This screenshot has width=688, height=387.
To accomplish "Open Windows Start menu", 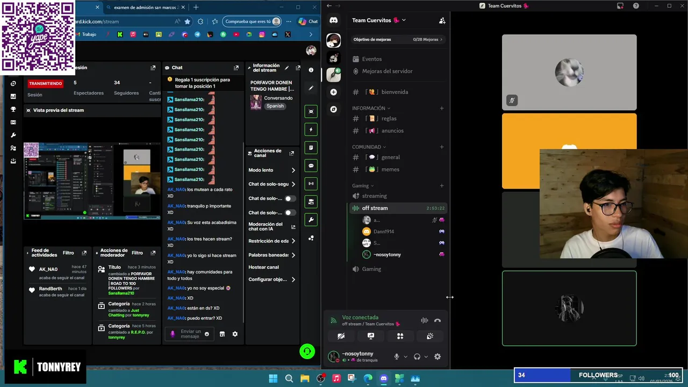I will [273, 378].
